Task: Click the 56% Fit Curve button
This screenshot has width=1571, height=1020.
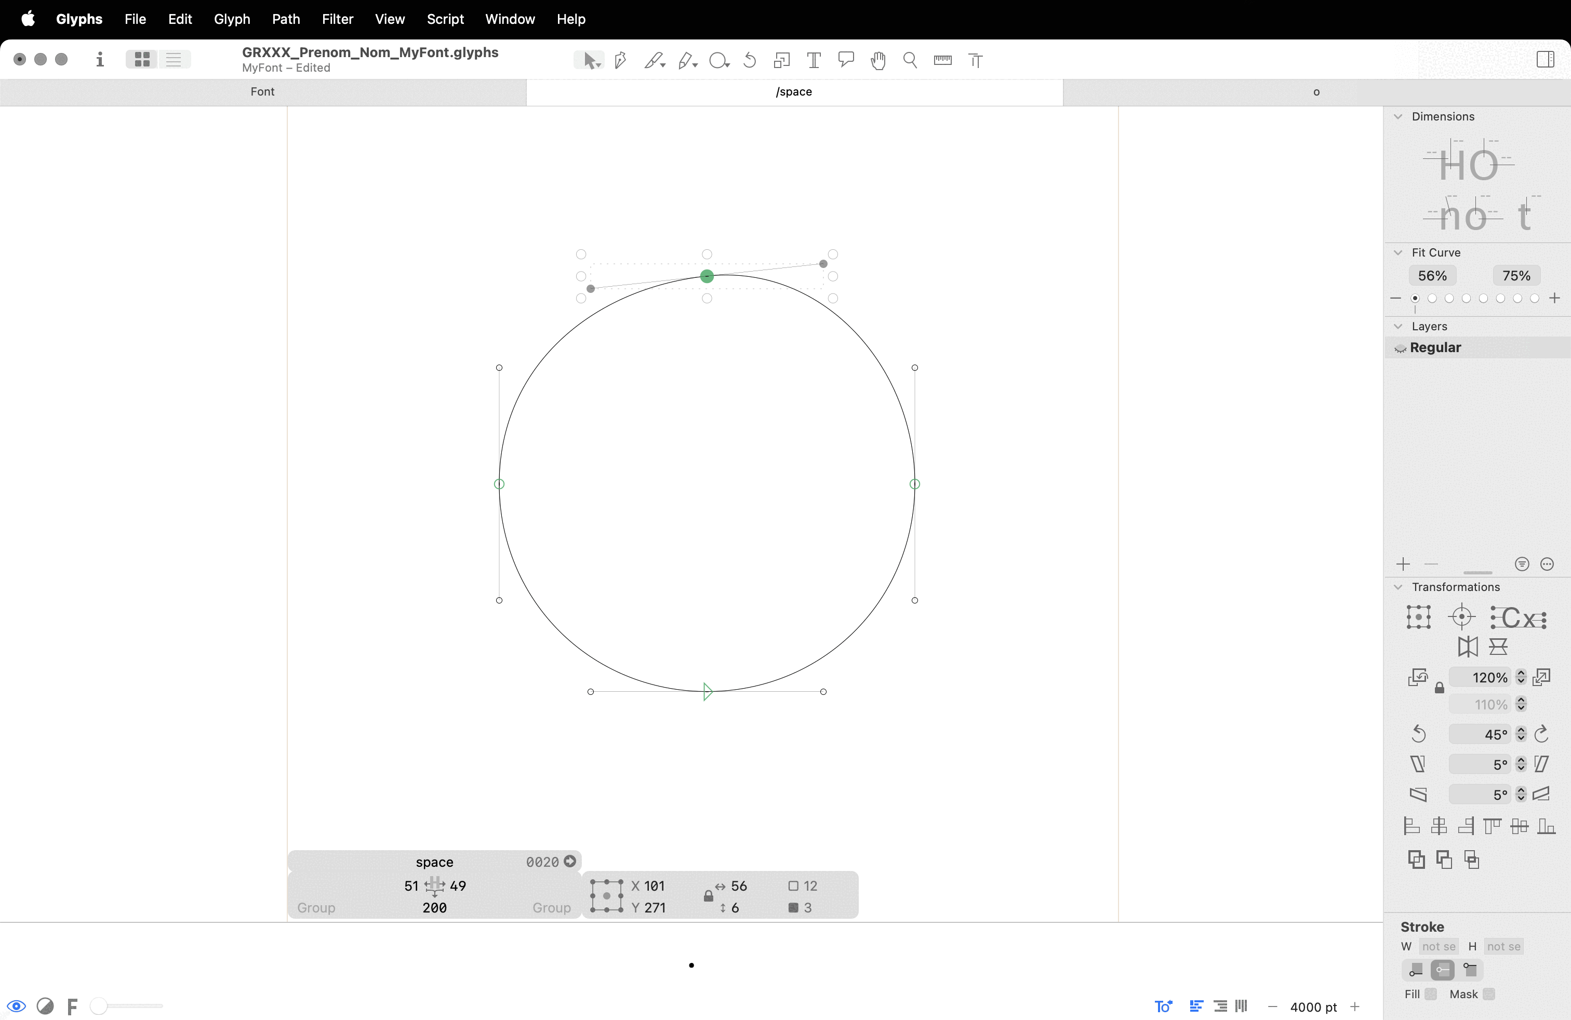Action: [x=1432, y=276]
